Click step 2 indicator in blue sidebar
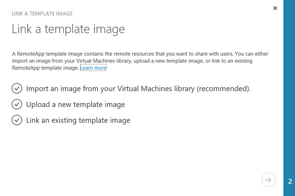This screenshot has width=295, height=196. tap(290, 181)
